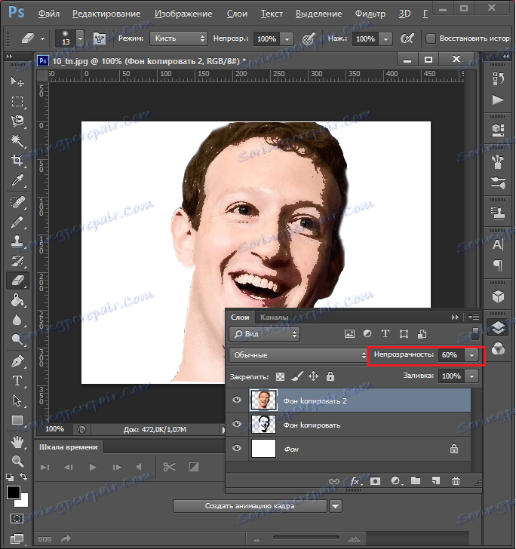
Task: Select the Healing Brush tool
Action: click(17, 202)
